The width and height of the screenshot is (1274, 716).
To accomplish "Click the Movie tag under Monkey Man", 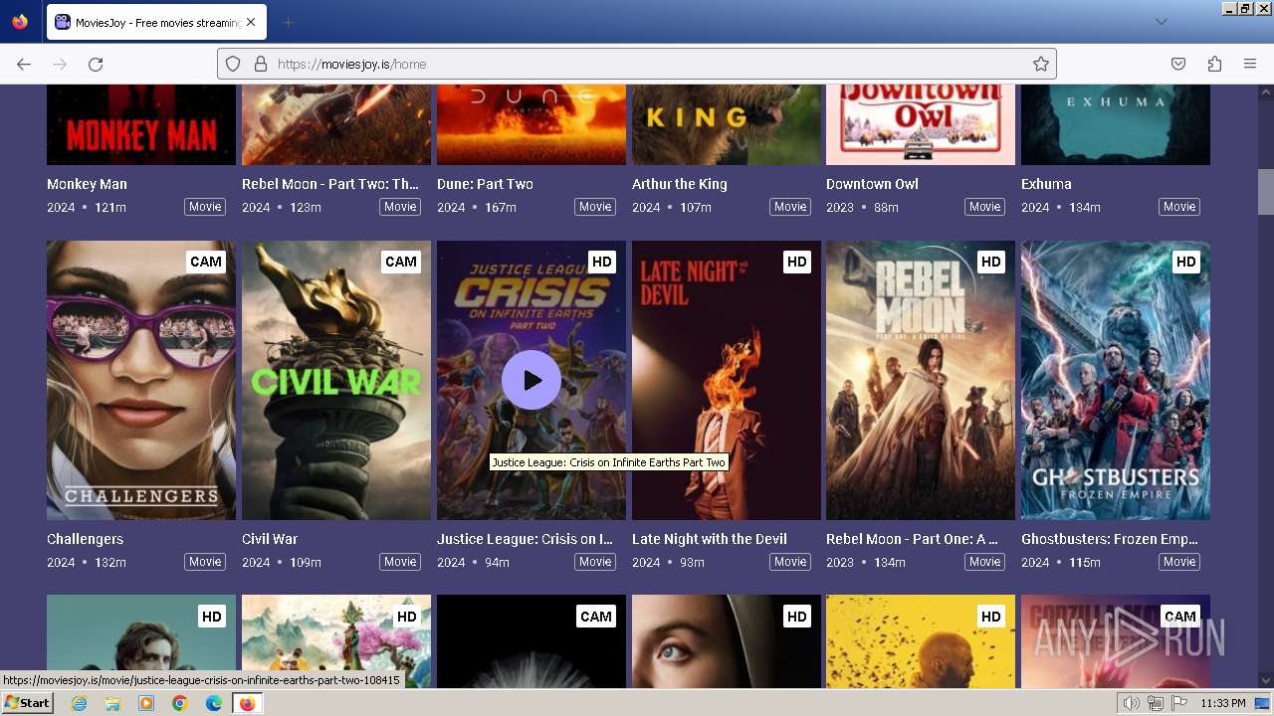I will click(x=205, y=207).
